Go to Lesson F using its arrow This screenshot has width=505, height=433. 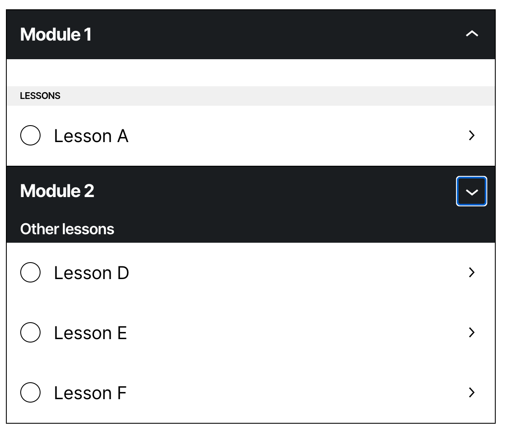472,392
